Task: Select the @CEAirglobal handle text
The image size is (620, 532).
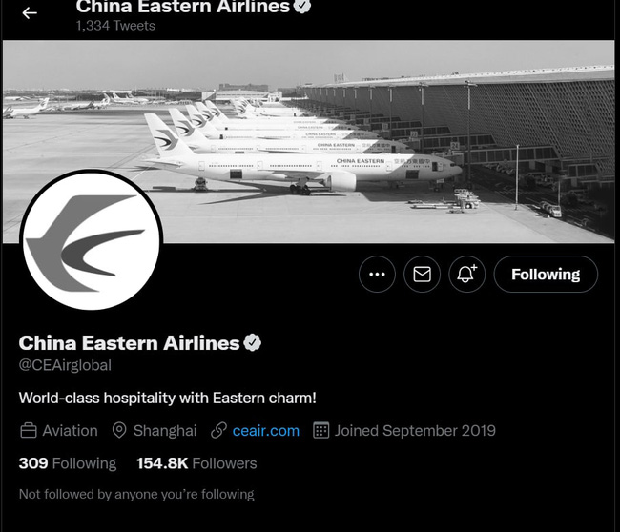Action: [x=65, y=365]
